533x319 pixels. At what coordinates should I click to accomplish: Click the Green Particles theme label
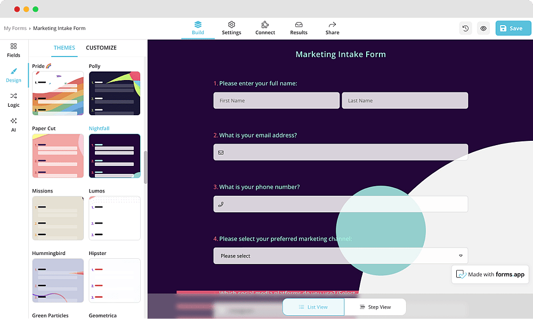(50, 316)
